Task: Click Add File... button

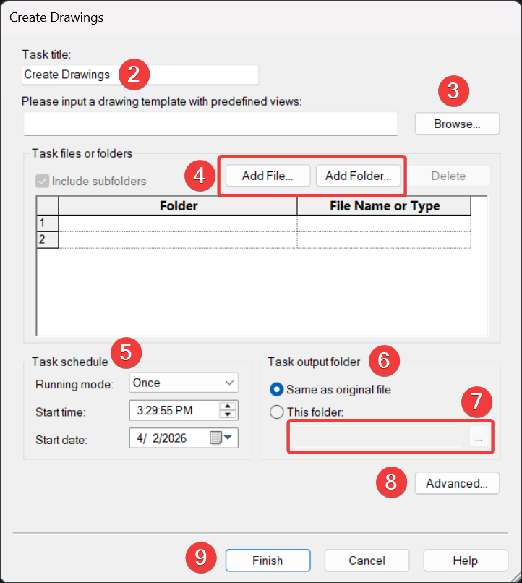Action: click(x=268, y=176)
